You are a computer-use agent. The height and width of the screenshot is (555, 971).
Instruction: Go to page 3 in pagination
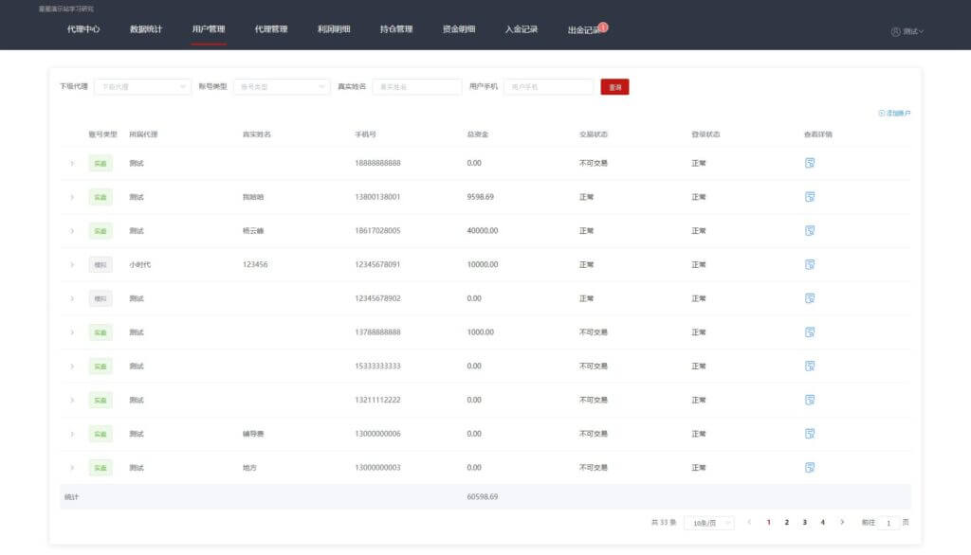pos(804,523)
